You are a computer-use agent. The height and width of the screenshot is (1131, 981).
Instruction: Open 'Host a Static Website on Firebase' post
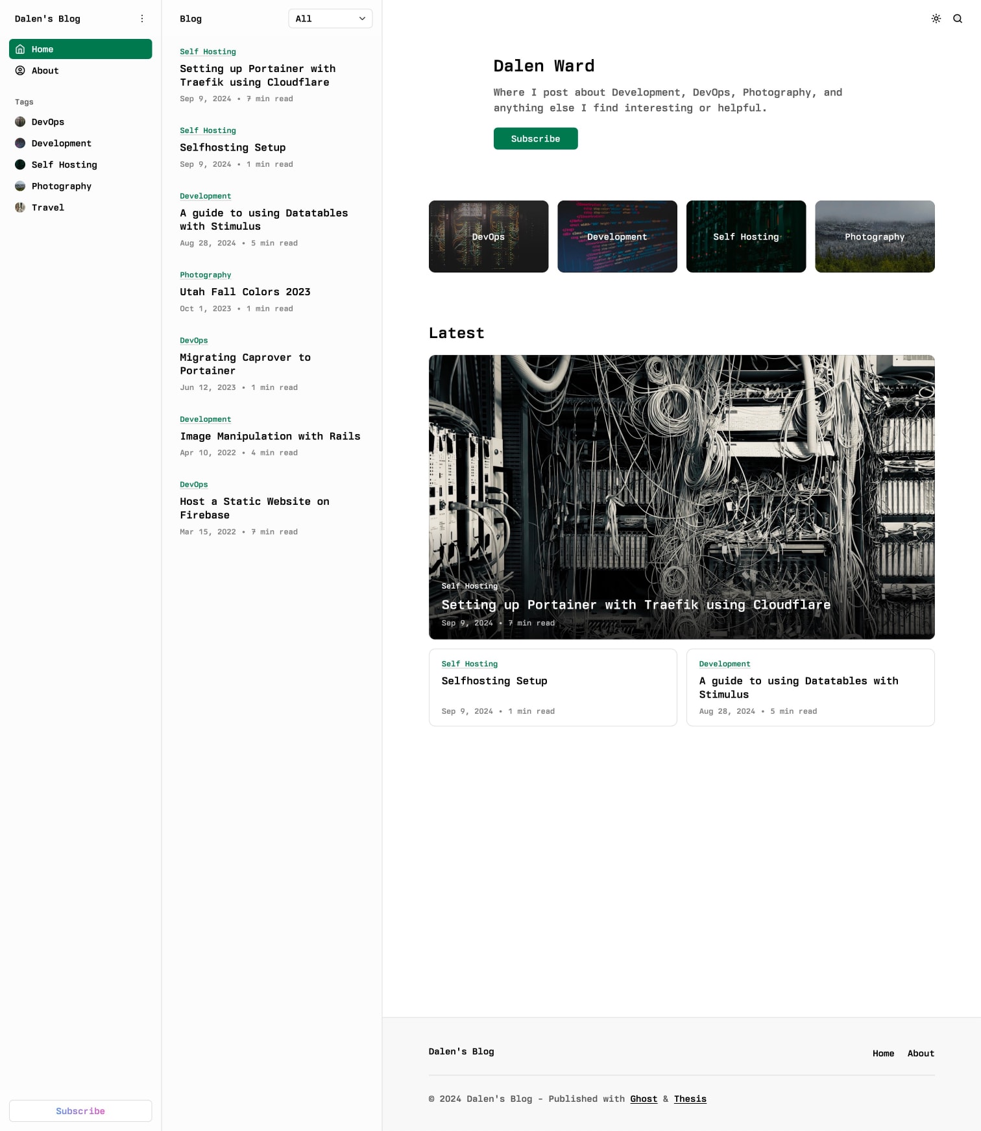point(254,508)
